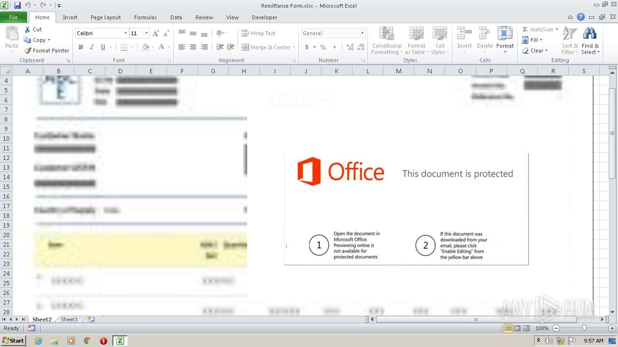The width and height of the screenshot is (618, 347).
Task: Click Wrap Text
Action: tap(259, 33)
